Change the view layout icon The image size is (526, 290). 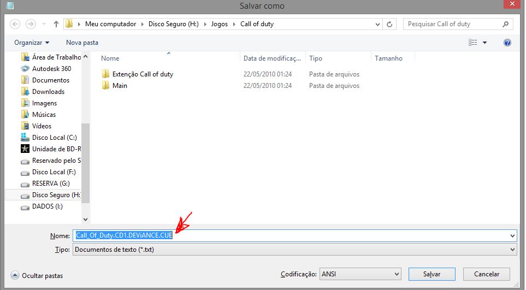[x=472, y=43]
